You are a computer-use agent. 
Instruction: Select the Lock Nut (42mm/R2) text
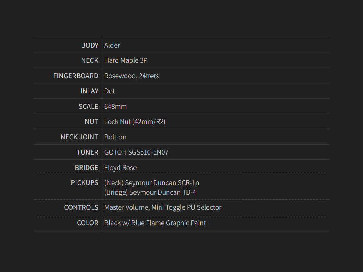135,122
